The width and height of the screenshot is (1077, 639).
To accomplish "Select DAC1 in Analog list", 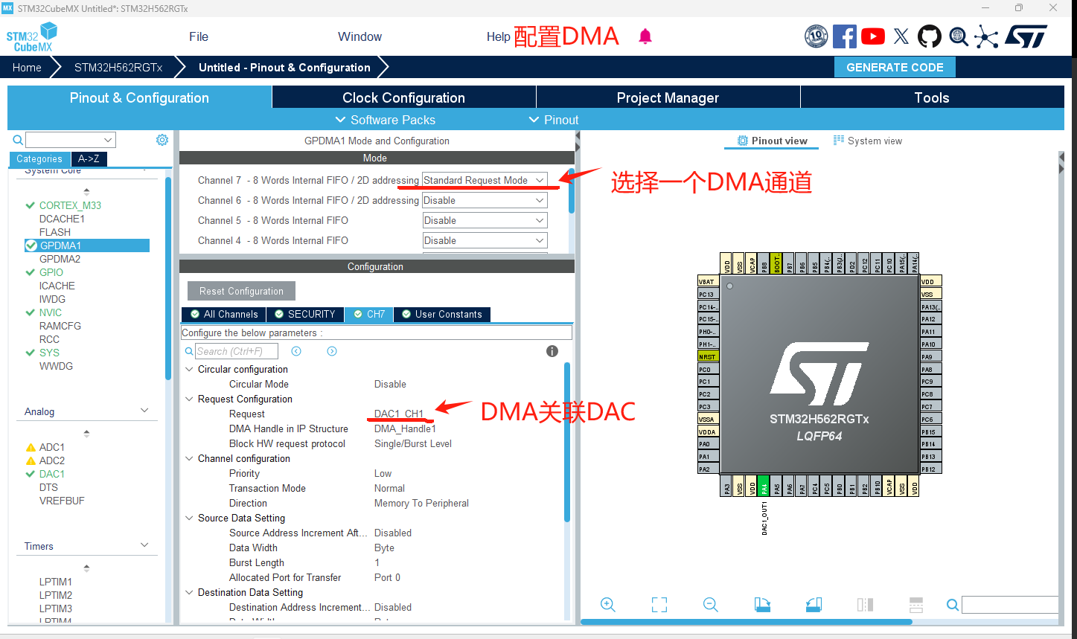I will (52, 474).
